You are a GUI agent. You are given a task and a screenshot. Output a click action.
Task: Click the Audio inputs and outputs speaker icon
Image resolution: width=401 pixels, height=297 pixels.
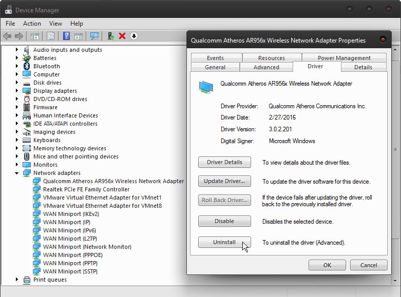click(27, 50)
